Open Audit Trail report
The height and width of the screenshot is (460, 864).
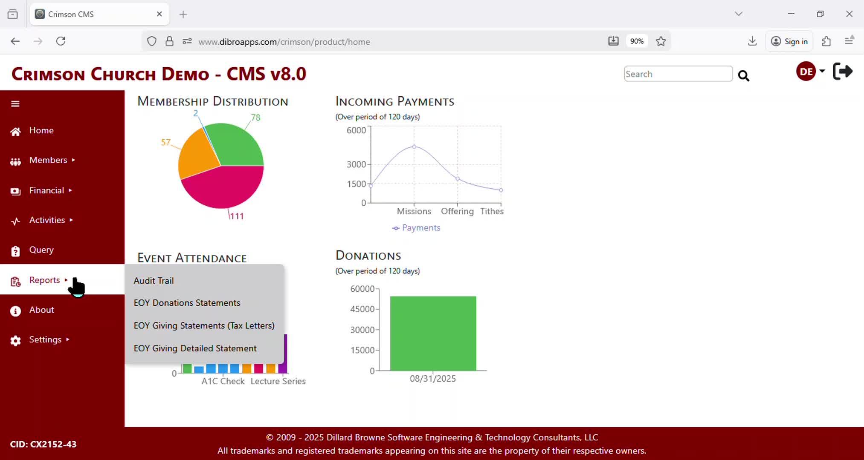pos(154,281)
